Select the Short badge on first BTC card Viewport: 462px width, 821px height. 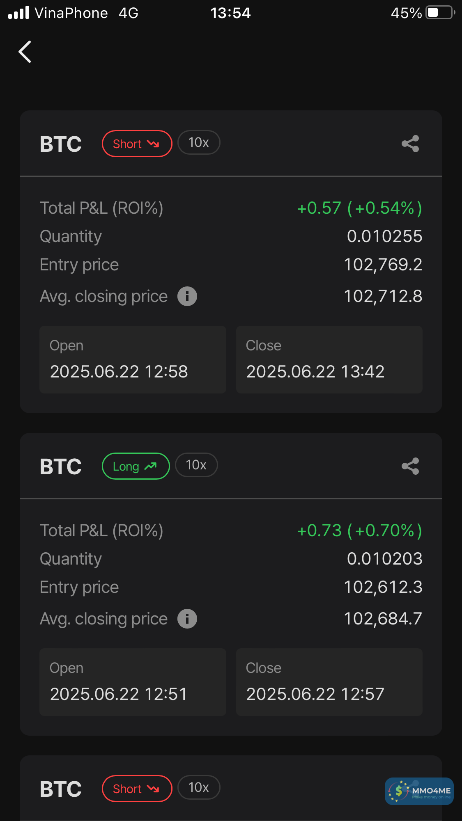(x=137, y=144)
